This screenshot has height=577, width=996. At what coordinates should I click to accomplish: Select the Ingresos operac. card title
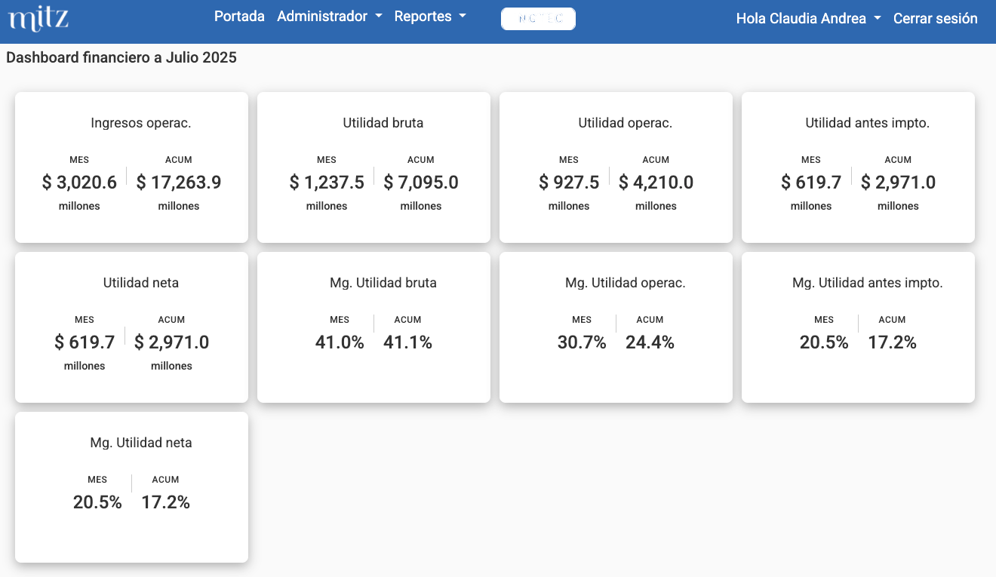click(141, 123)
